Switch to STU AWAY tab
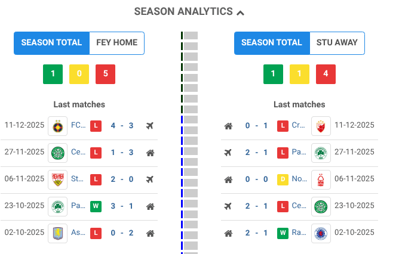The height and width of the screenshot is (254, 402). point(337,43)
